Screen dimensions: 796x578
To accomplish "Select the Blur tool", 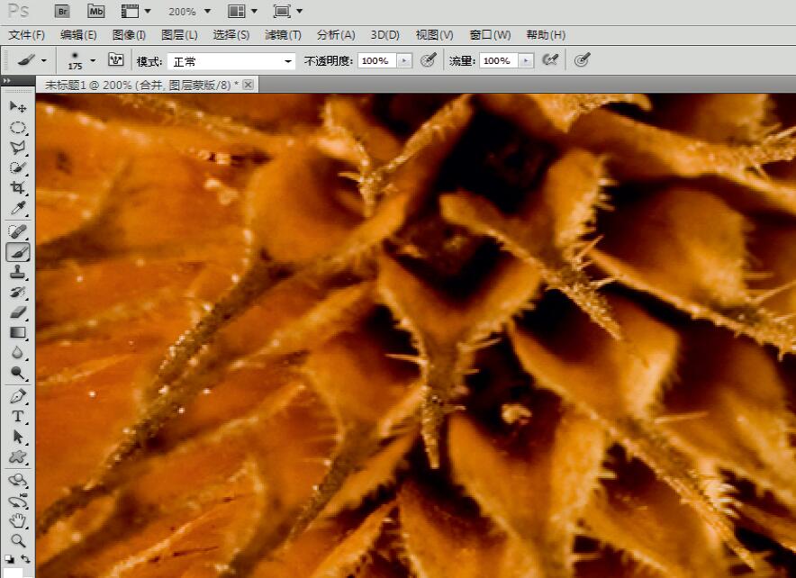I will point(18,353).
